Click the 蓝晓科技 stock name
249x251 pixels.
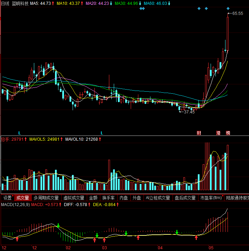(x=20, y=3)
